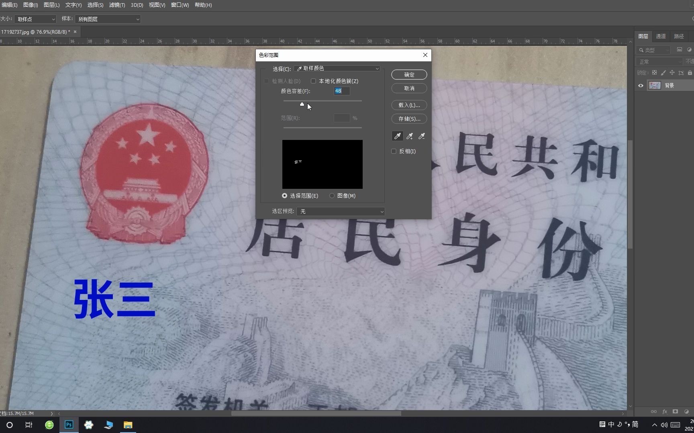
Task: Open the layer 类型 filter dropdown
Action: pos(653,50)
